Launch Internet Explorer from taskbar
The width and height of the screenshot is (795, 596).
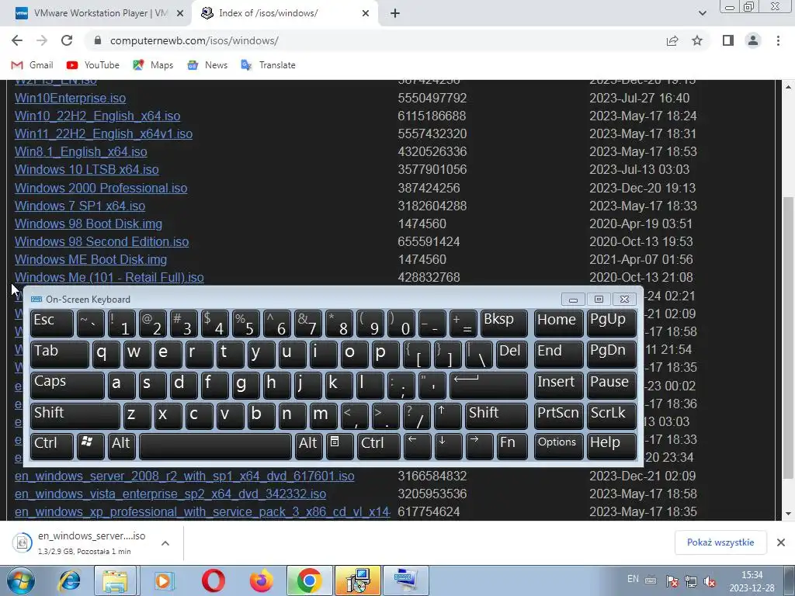[x=68, y=580]
